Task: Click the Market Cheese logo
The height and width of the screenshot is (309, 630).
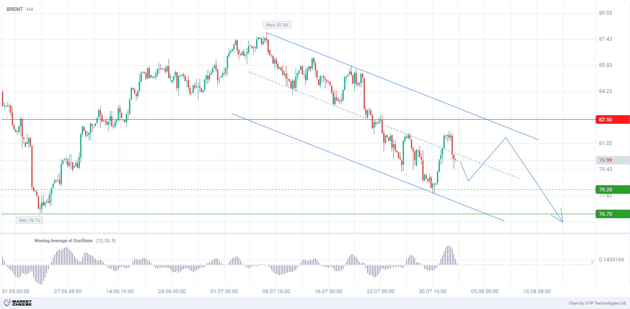Action: tap(18, 303)
